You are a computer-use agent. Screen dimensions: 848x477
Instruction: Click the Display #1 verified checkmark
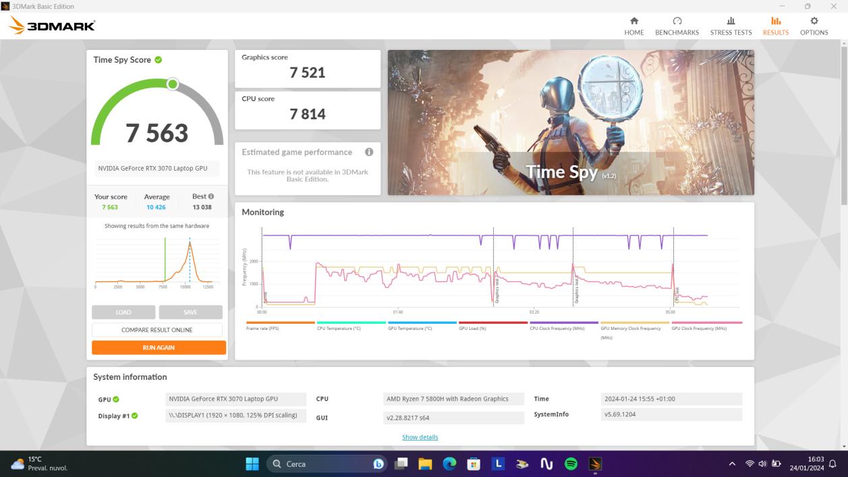pos(136,415)
